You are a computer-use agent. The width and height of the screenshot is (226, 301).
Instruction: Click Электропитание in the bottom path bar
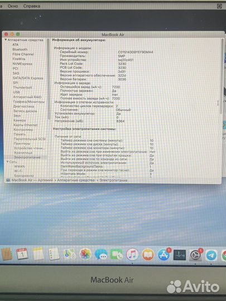113,180
